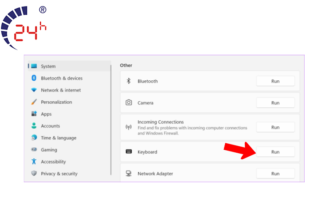Click the Keyboard icon in troubleshooter list
The image size is (325, 217).
(x=129, y=152)
